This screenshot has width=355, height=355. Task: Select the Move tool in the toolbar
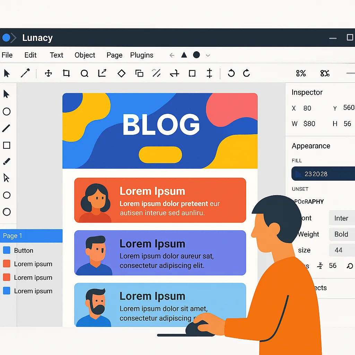pos(48,73)
